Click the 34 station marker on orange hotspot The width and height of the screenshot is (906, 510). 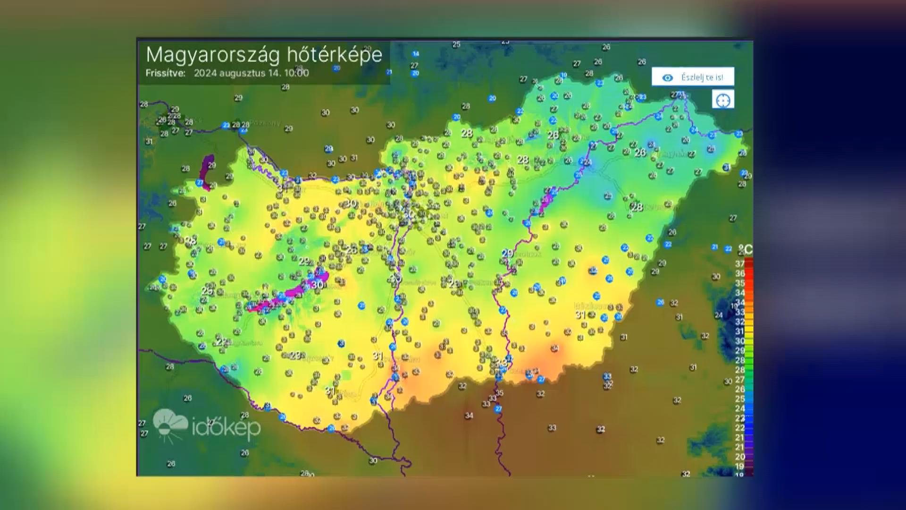[x=555, y=348]
